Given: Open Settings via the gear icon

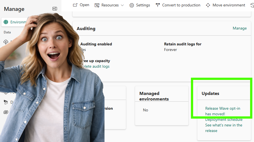Looking at the screenshot, I should [x=132, y=5].
